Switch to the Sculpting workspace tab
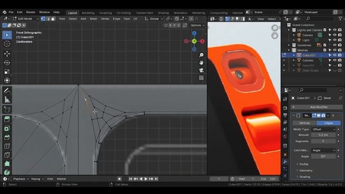The width and height of the screenshot is (345, 194). (106, 13)
